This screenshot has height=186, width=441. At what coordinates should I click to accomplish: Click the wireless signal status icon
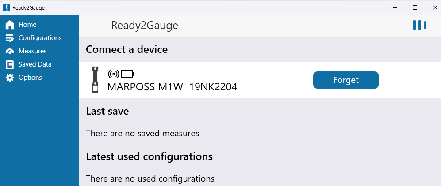click(114, 74)
